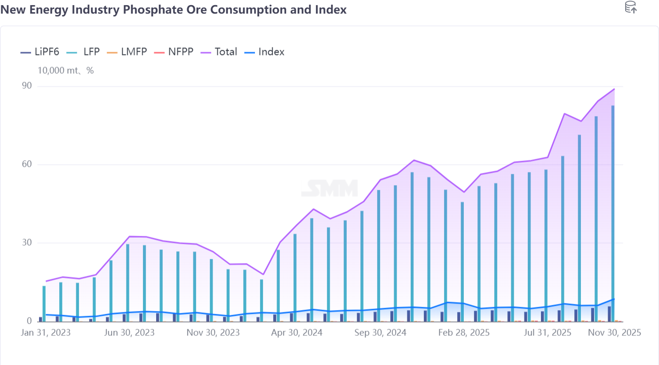Select the LFP bar above Apr 30, 2024
659x365 pixels.
(x=295, y=277)
